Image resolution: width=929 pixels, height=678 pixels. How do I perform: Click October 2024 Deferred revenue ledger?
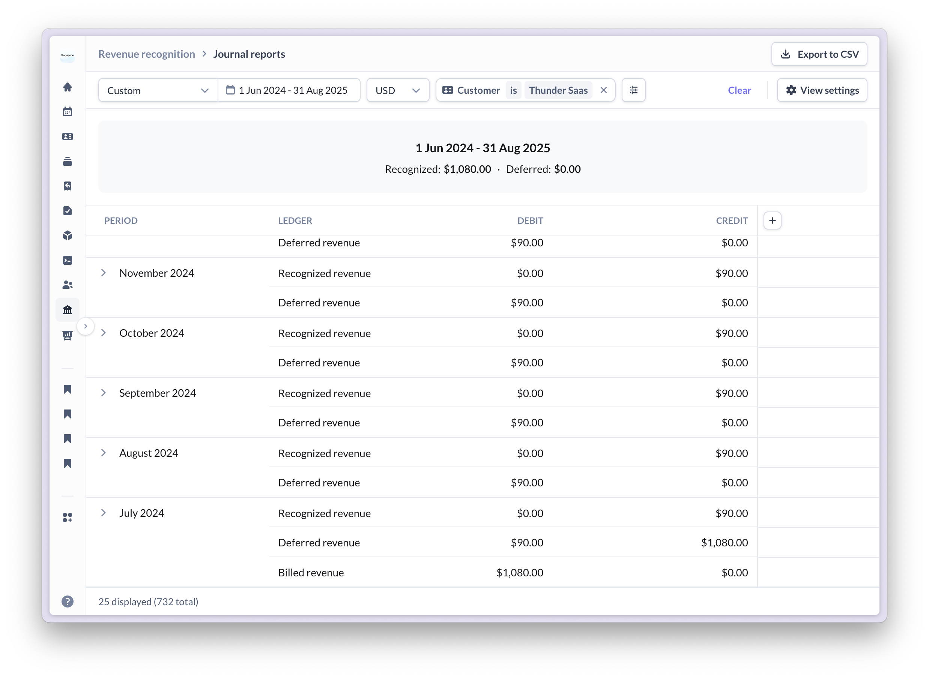click(319, 362)
